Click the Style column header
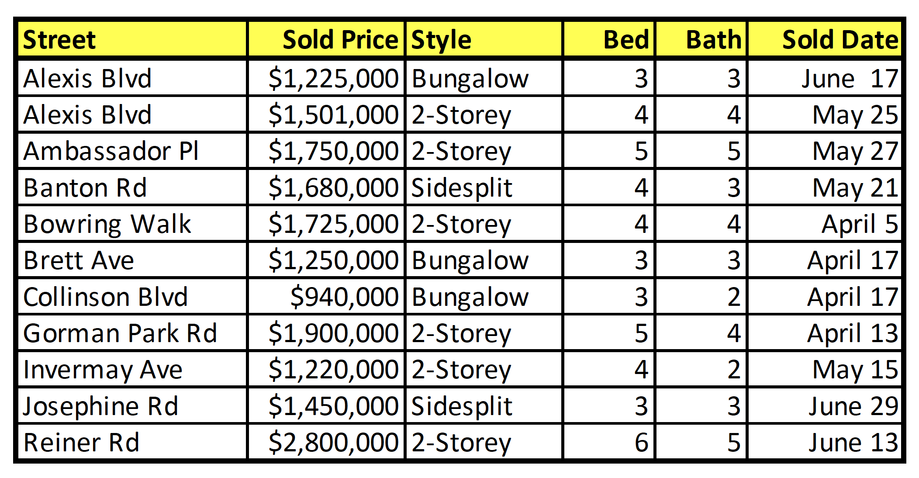The image size is (919, 478). (484, 39)
